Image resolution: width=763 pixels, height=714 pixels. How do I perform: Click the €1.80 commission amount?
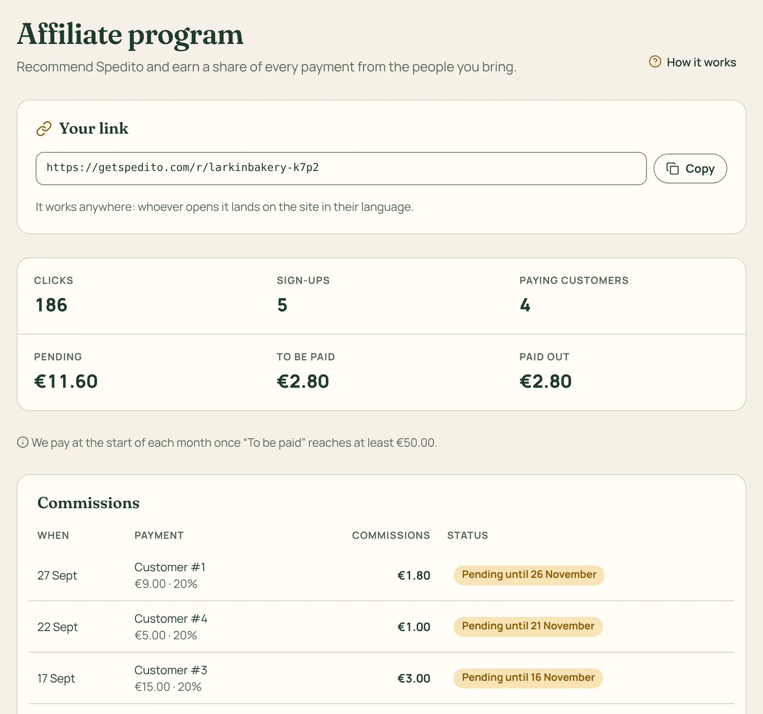pos(414,575)
